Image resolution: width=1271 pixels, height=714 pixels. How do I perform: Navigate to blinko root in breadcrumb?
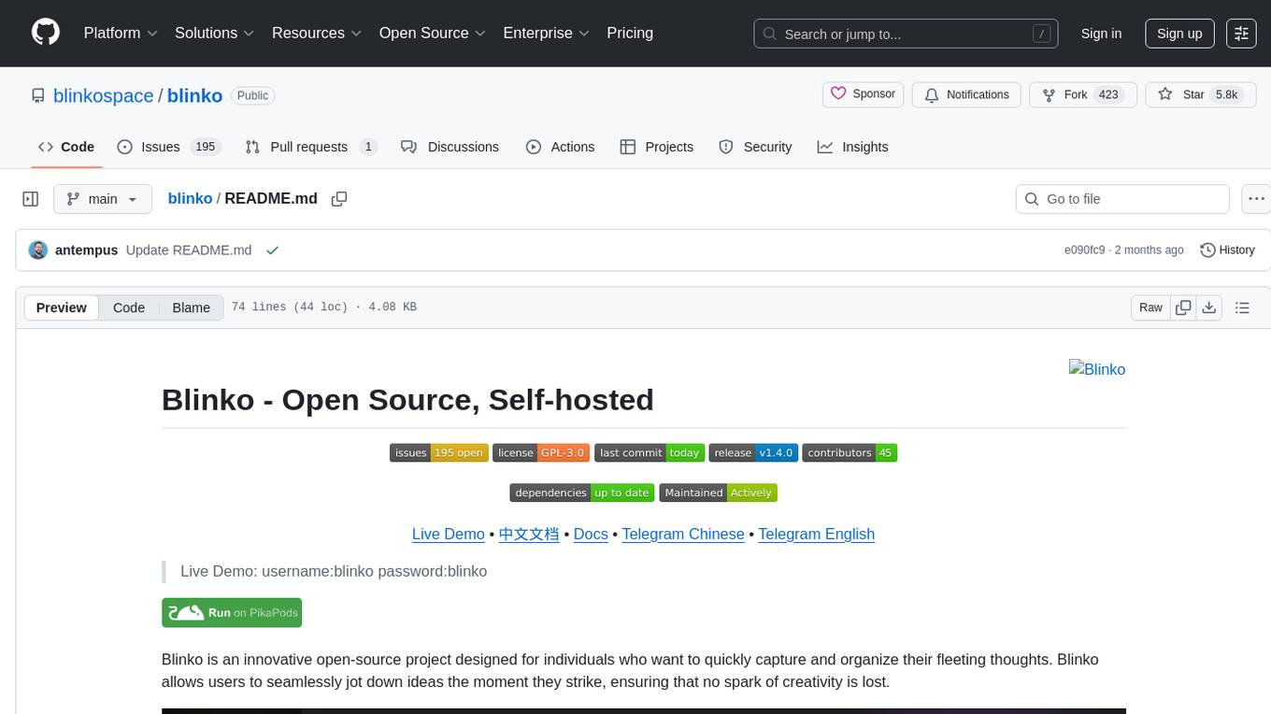[x=190, y=198]
